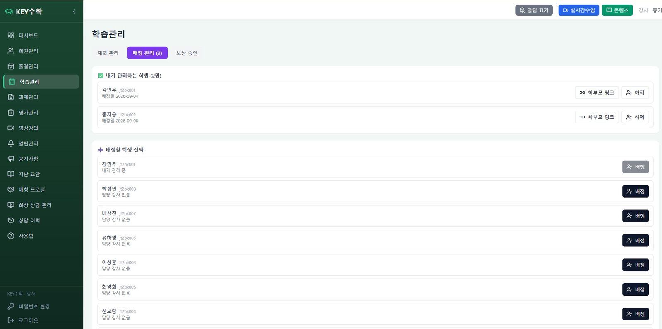This screenshot has height=329, width=662.
Task: Click the 상담 이력 history icon
Action: tap(11, 220)
